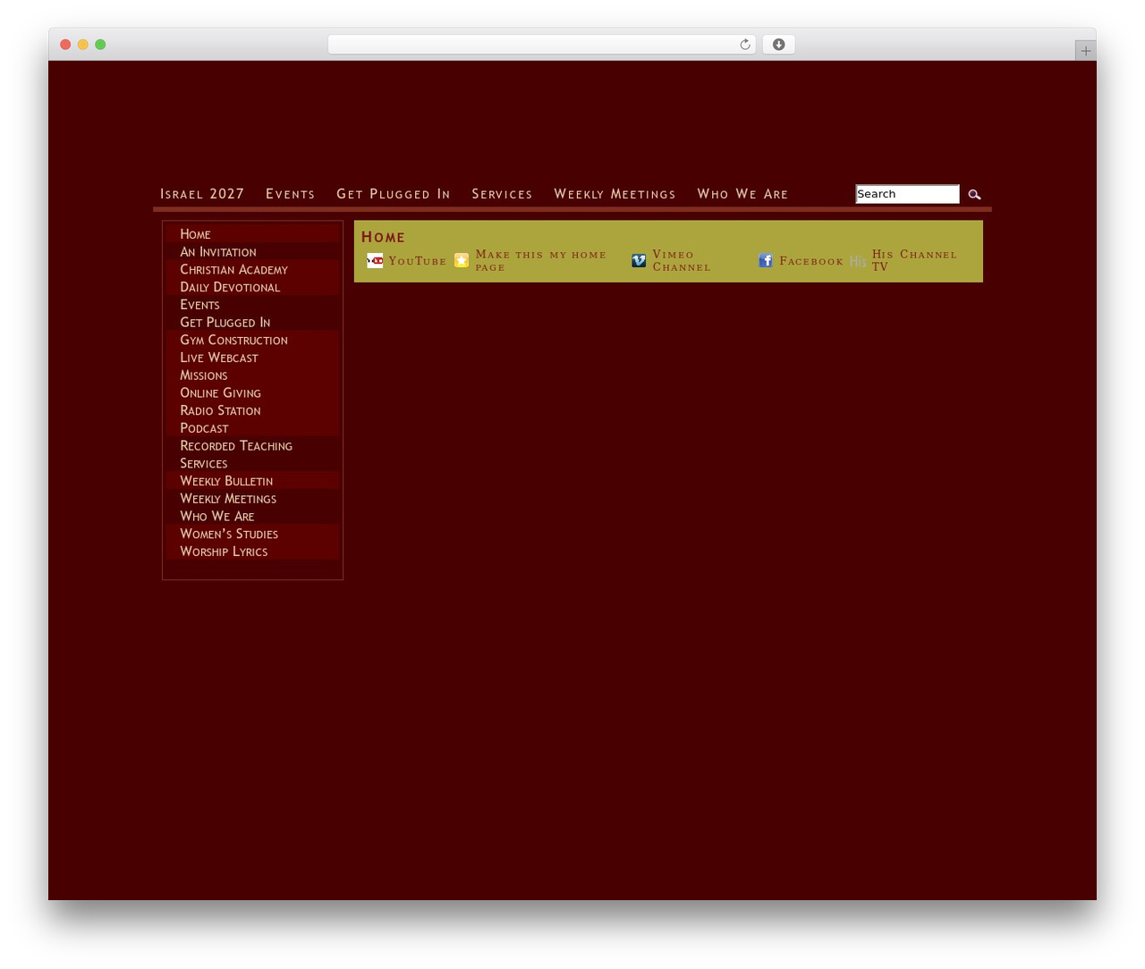Click the YouTube icon
The image size is (1145, 969).
pos(375,261)
